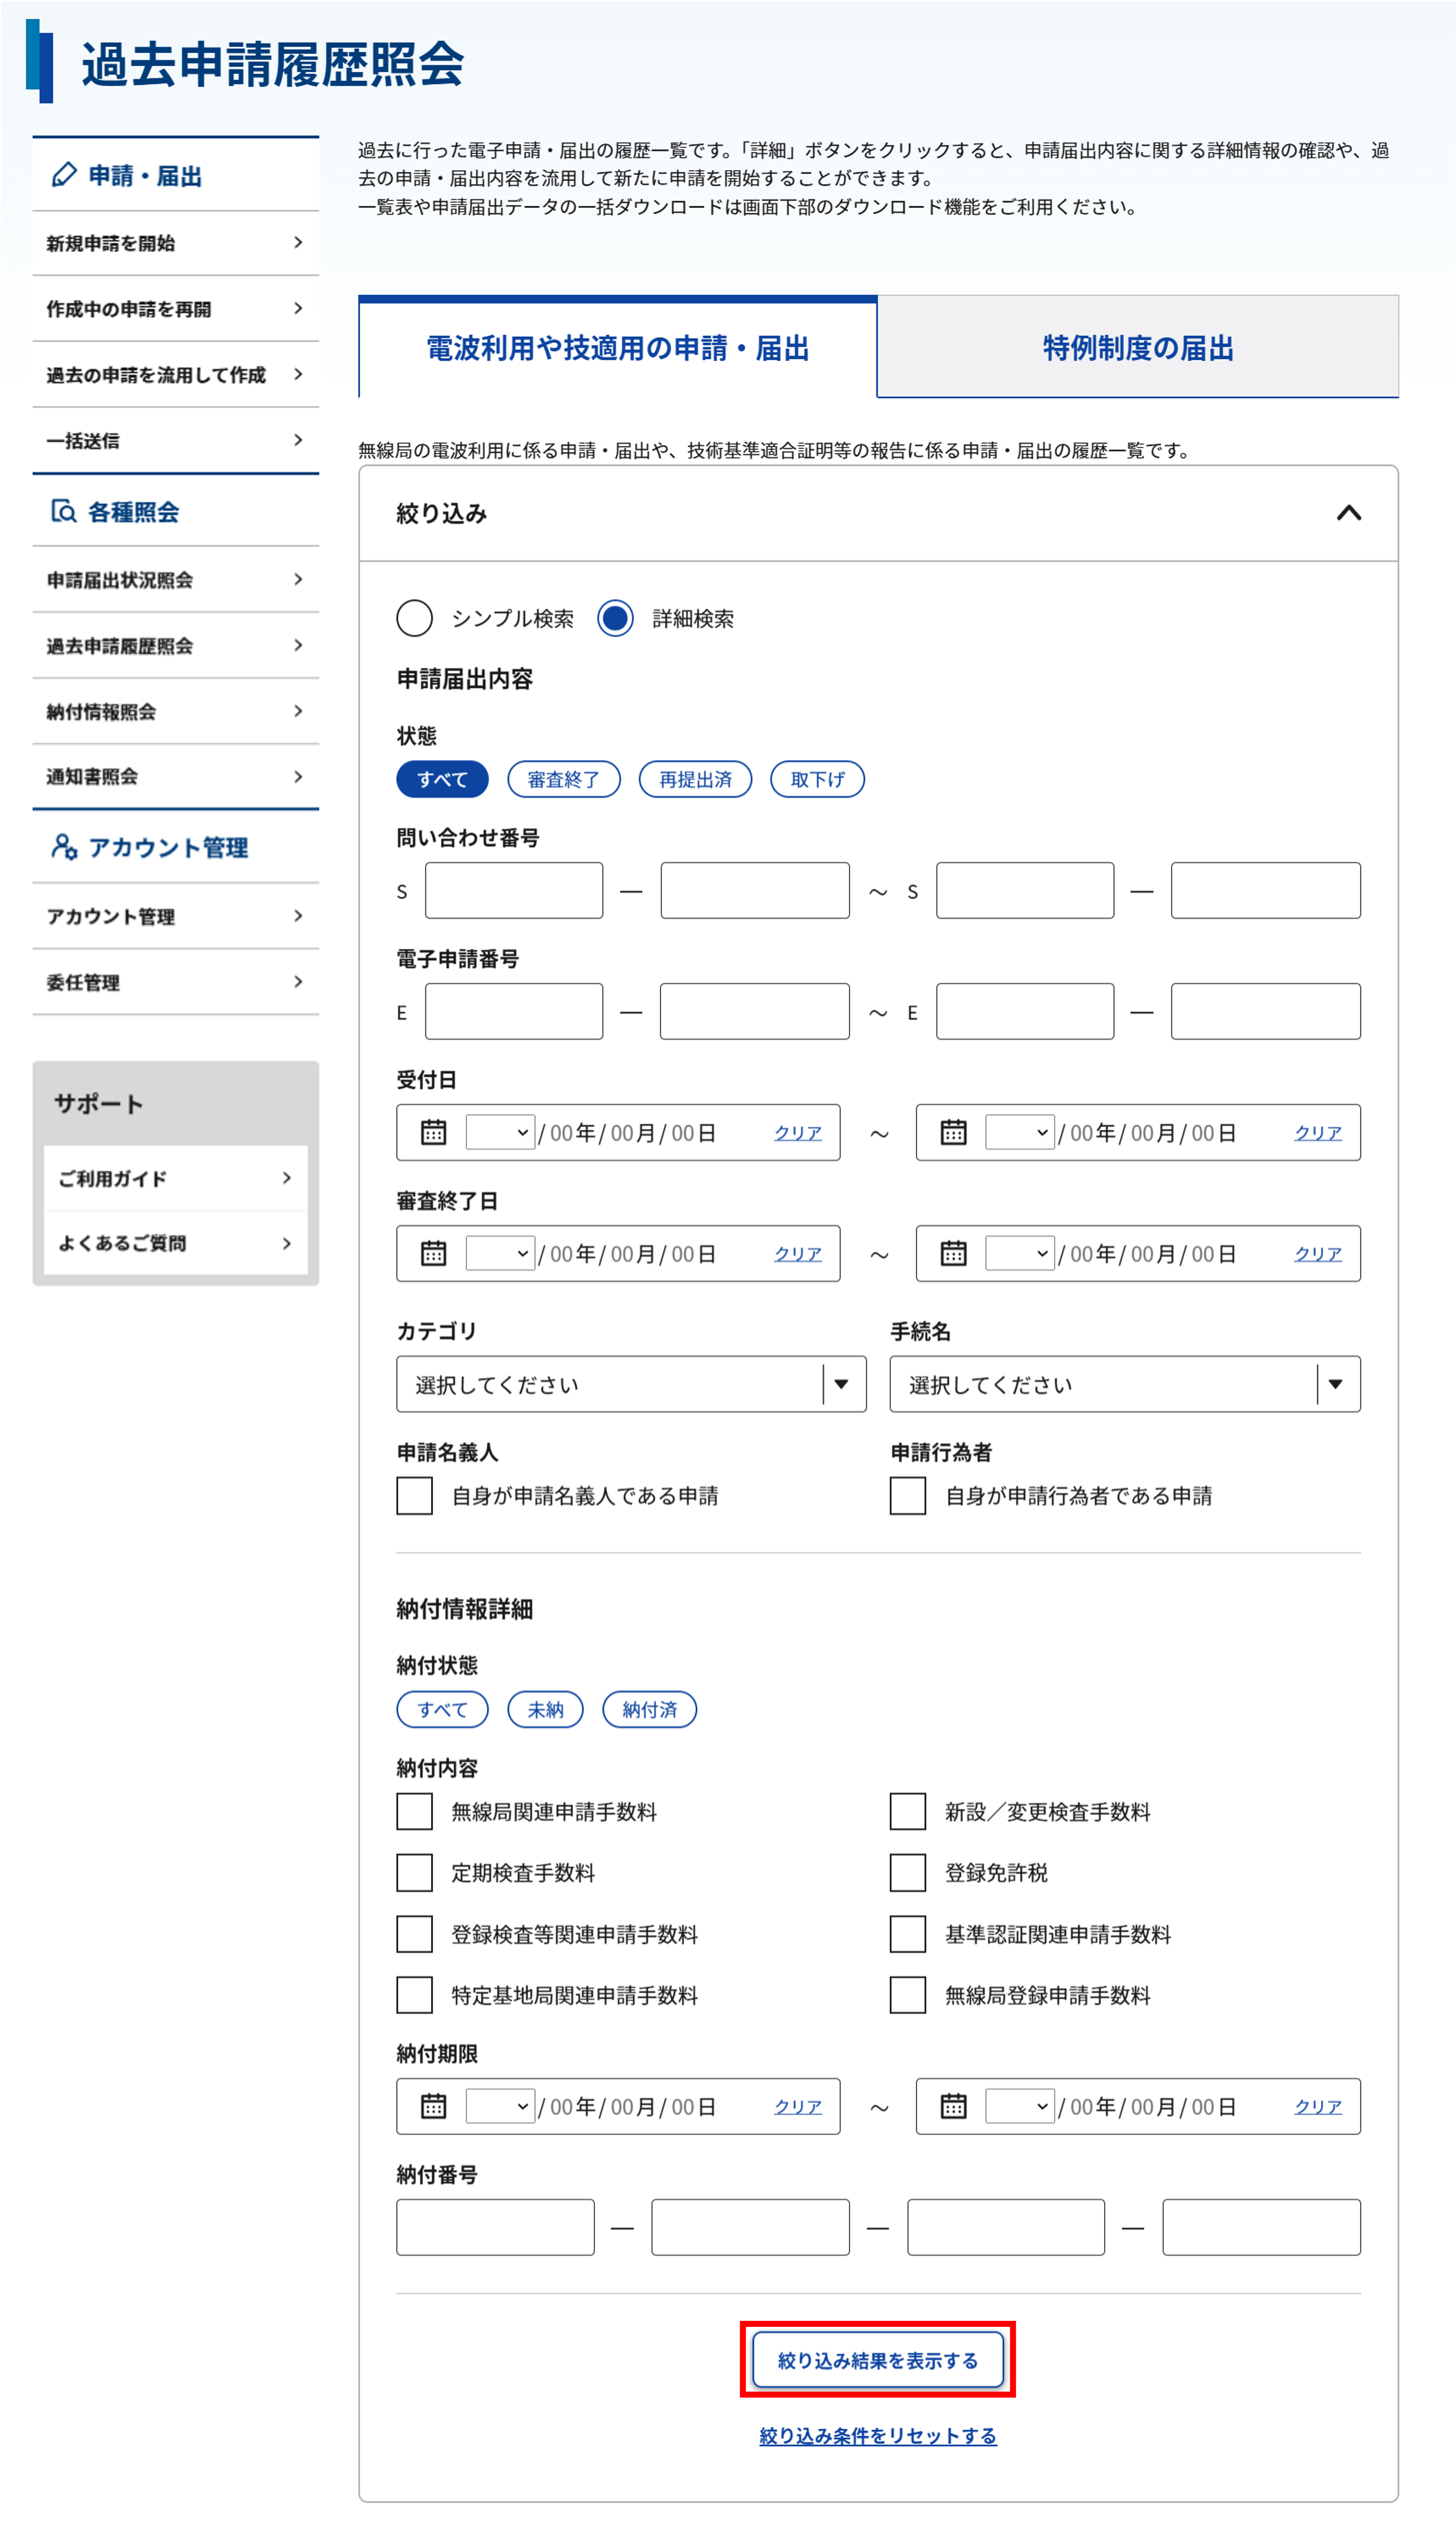Click the search icon beside 各種照会
This screenshot has width=1456, height=2522.
(64, 511)
